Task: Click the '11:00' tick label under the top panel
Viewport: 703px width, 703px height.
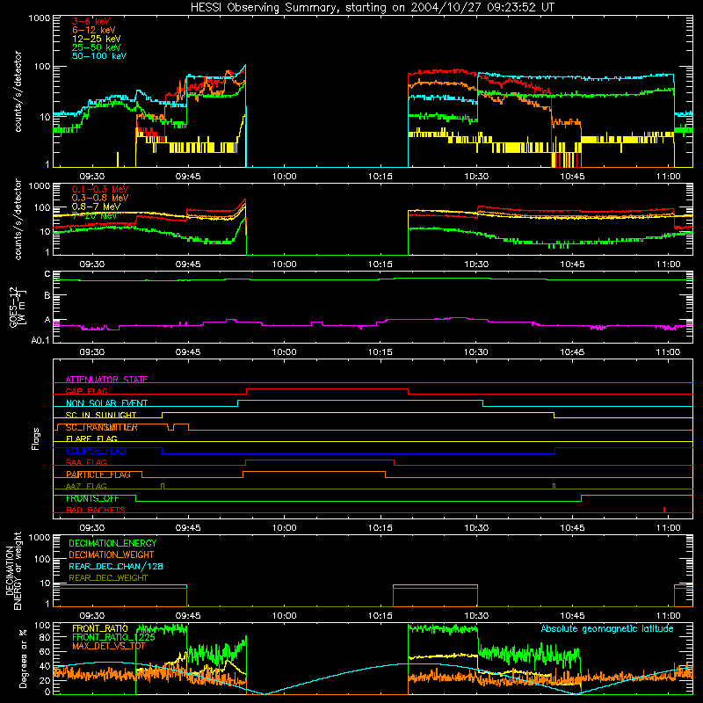Action: pos(668,177)
